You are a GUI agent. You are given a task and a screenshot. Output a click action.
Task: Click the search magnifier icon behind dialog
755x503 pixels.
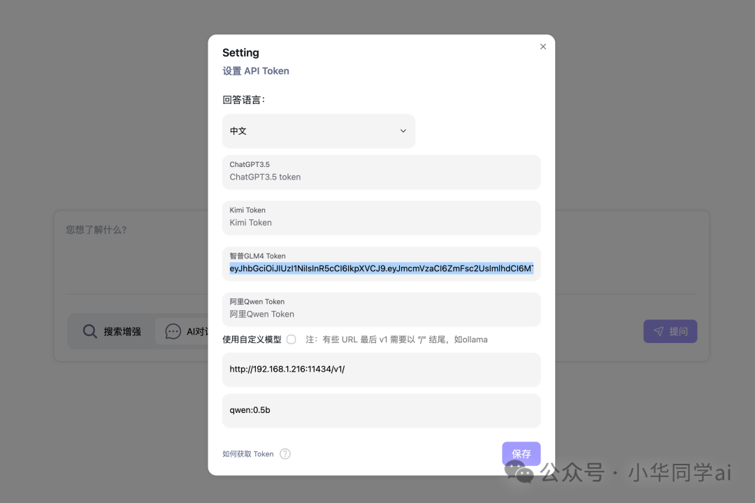tap(89, 331)
